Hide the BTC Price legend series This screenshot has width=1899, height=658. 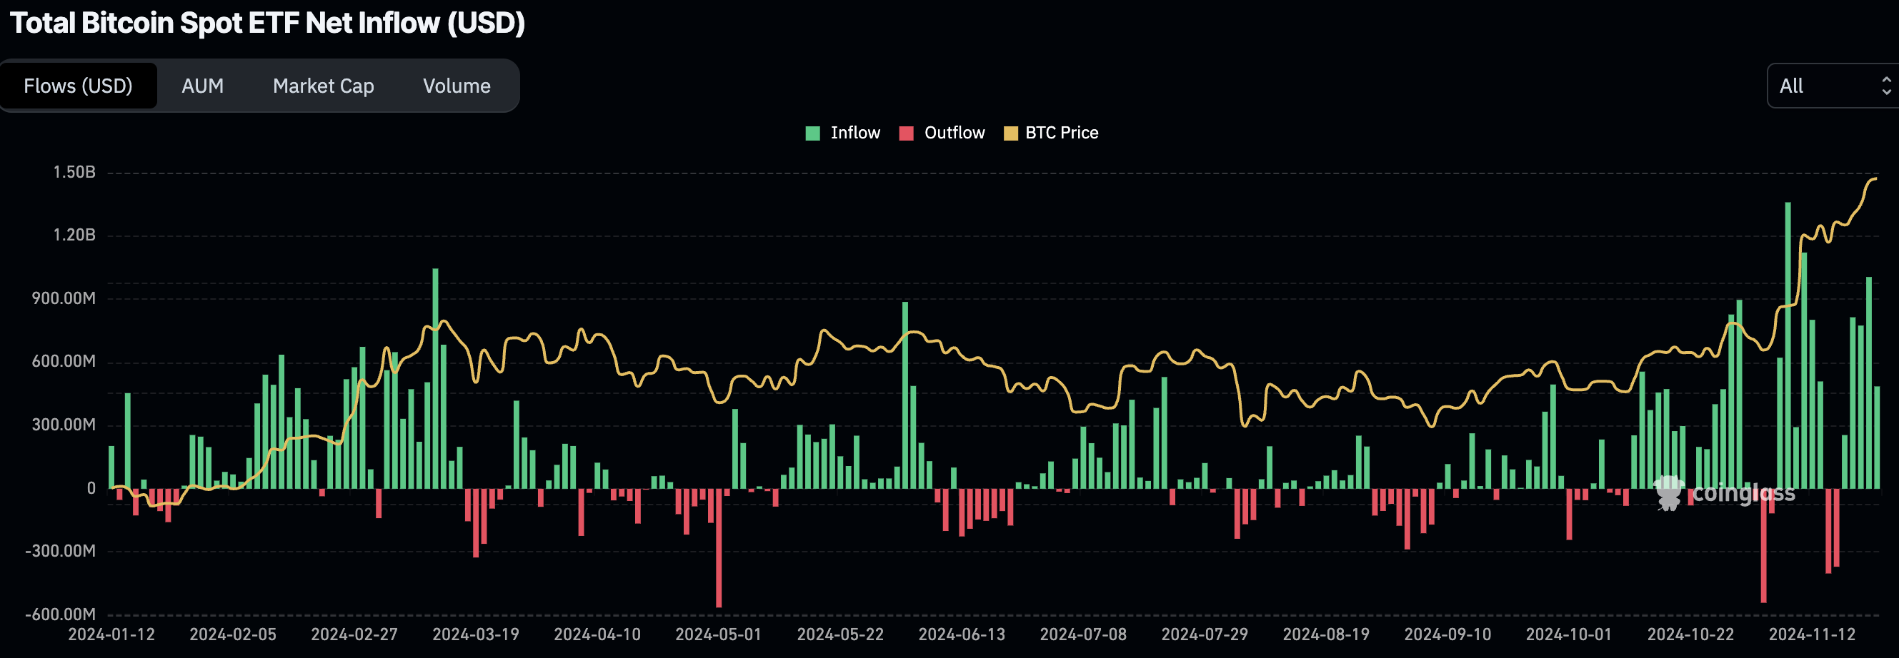(1051, 133)
